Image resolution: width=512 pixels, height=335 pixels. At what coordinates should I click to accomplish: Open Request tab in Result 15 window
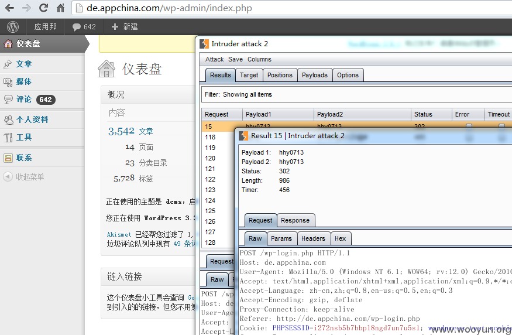260,220
